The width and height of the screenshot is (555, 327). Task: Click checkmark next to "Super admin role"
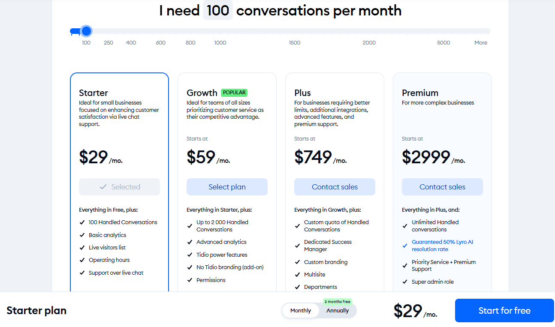point(405,282)
